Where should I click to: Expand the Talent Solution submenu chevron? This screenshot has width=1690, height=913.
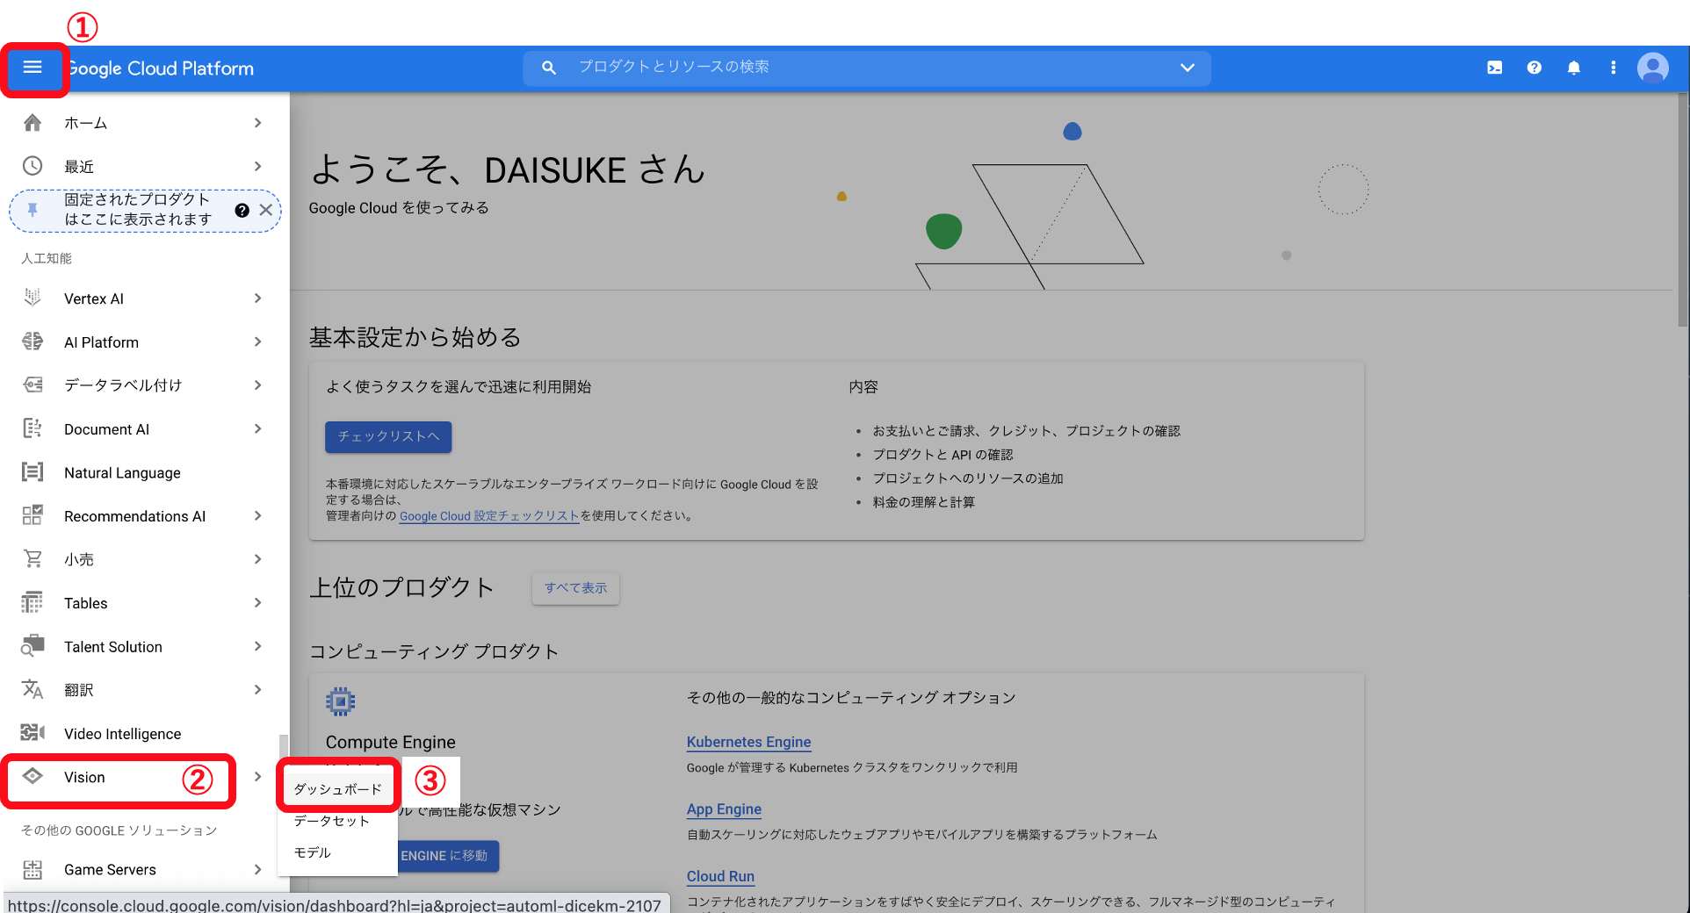point(257,646)
